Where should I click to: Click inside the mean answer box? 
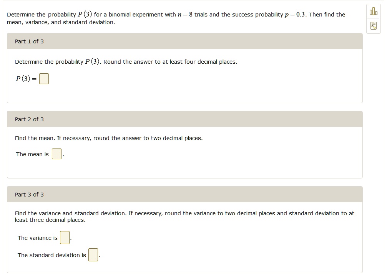(x=56, y=154)
